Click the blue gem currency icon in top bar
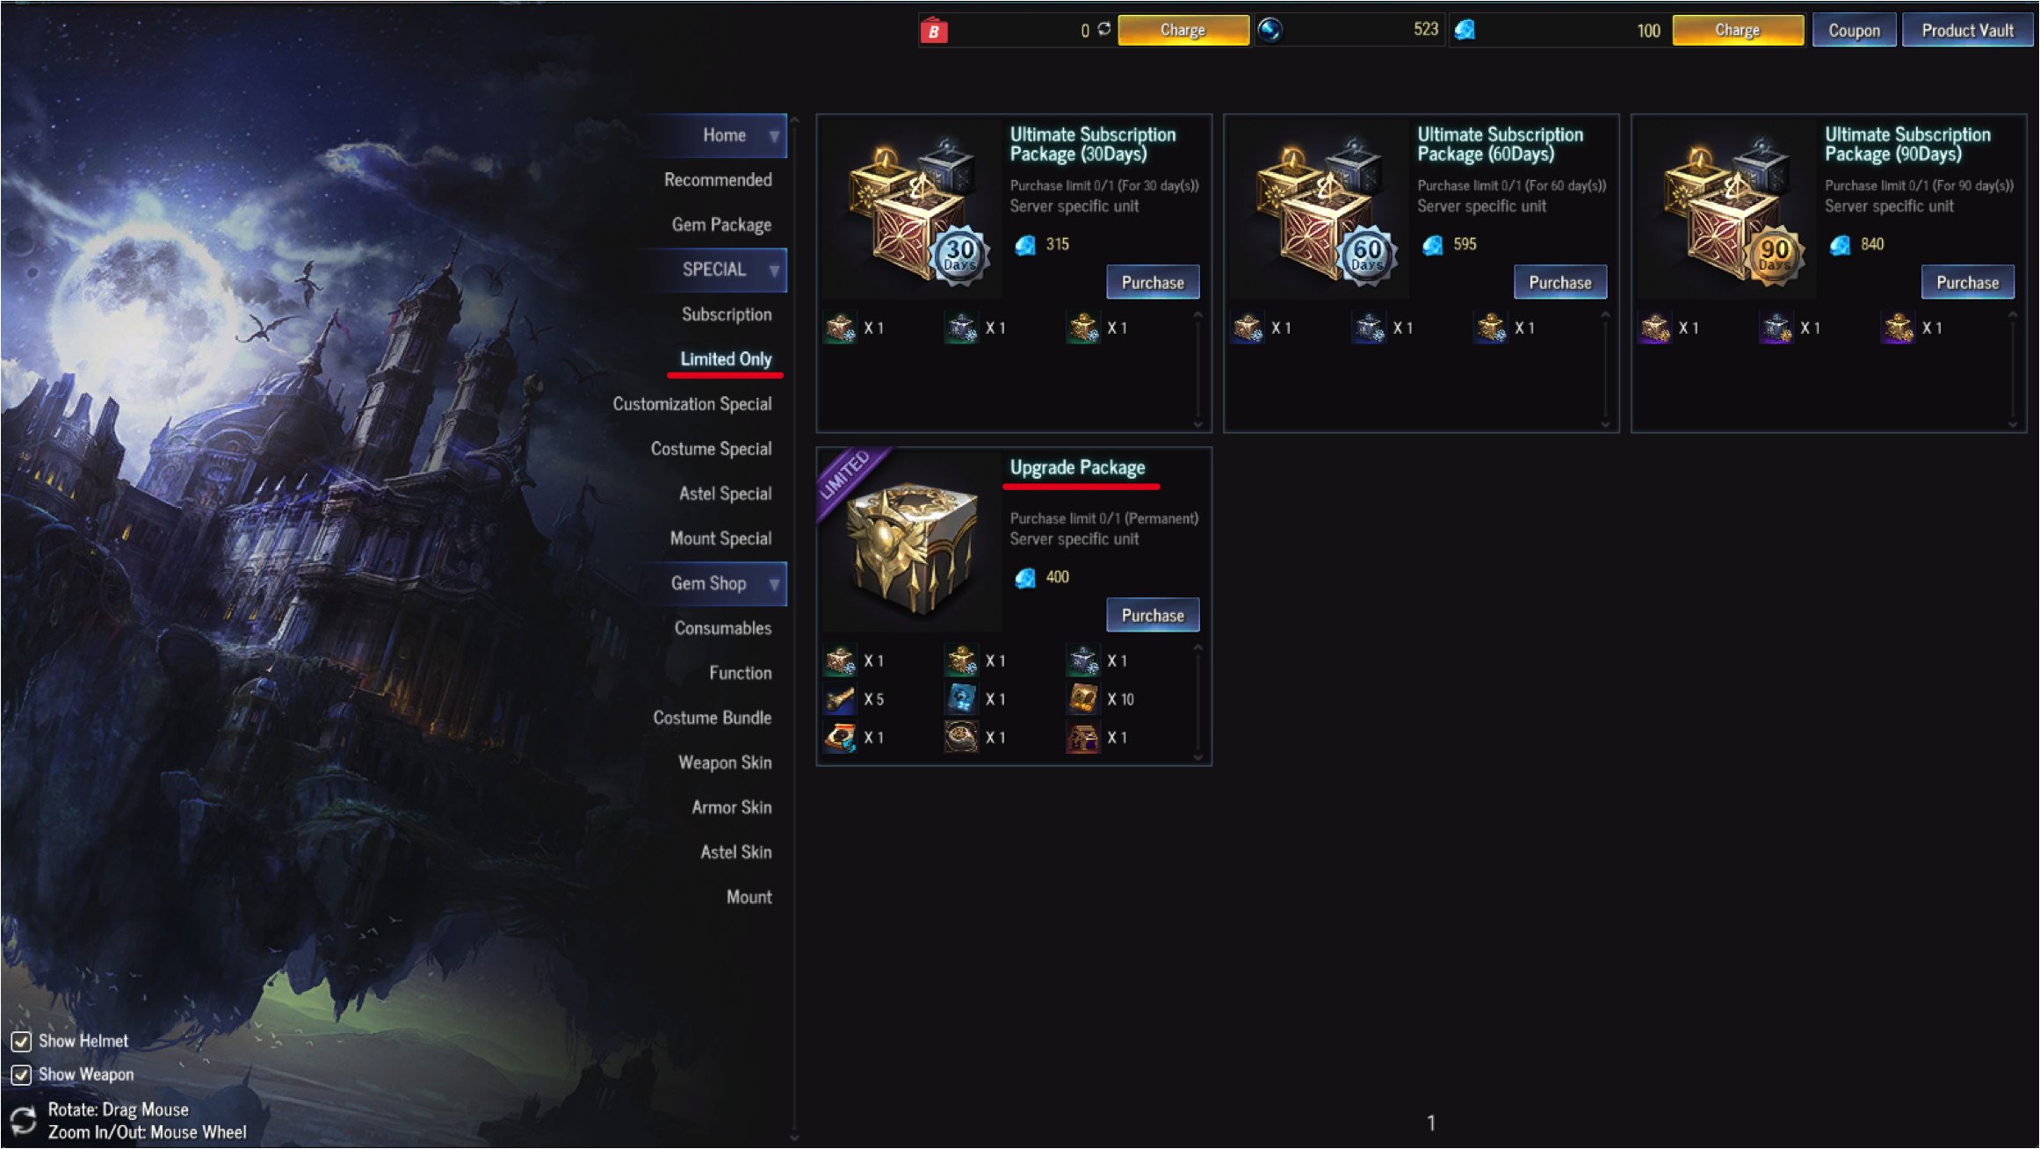 [1465, 30]
